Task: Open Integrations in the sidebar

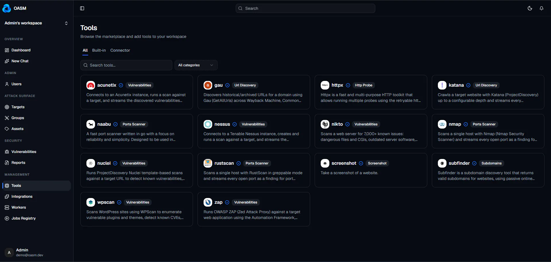Action: coord(36,197)
